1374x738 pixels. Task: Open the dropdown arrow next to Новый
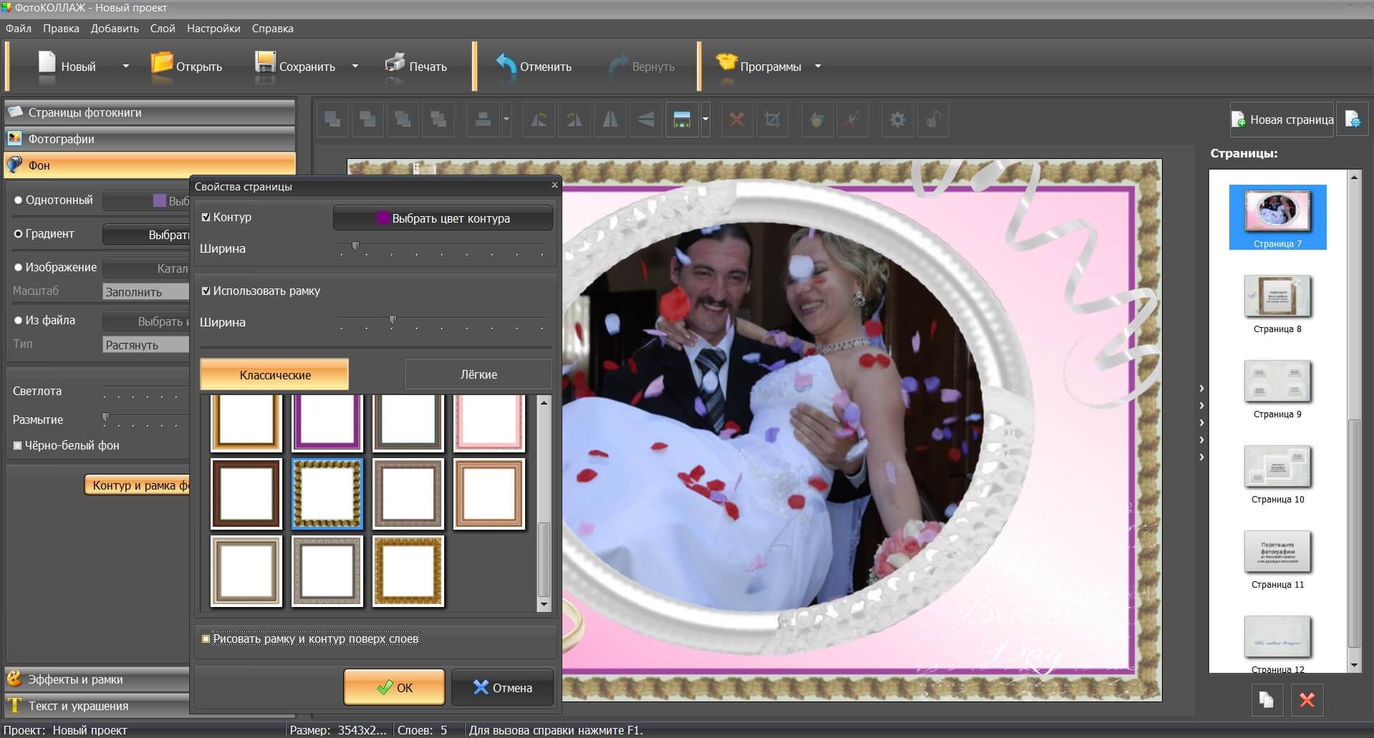pyautogui.click(x=126, y=67)
